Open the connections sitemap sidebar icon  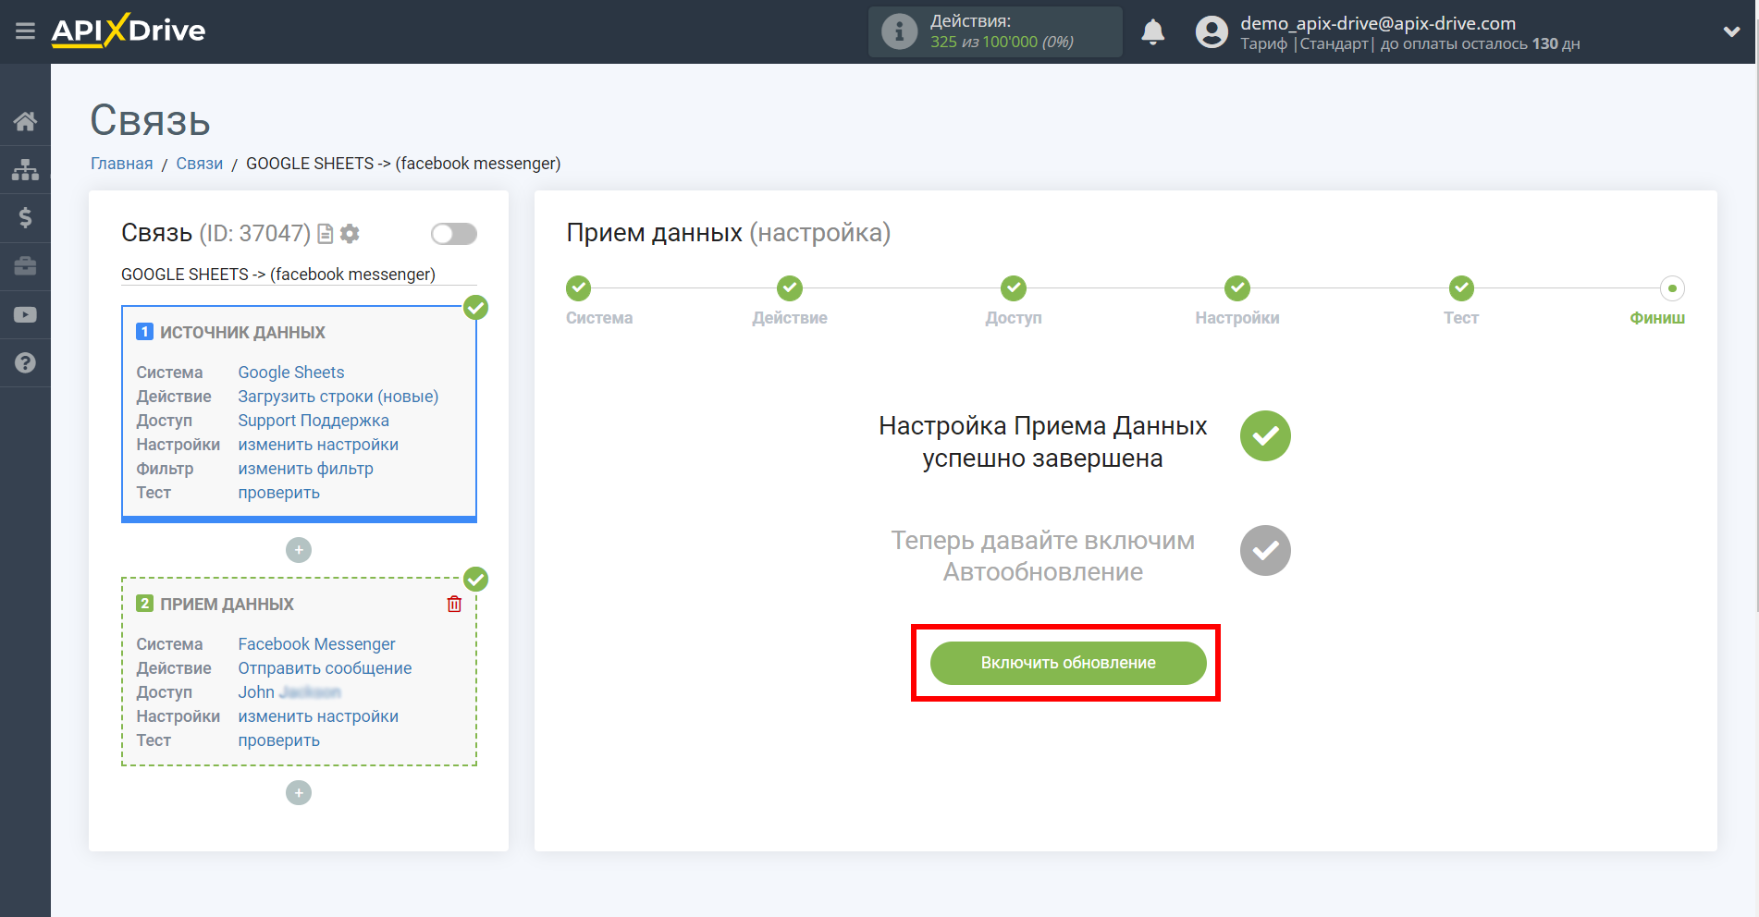click(25, 169)
